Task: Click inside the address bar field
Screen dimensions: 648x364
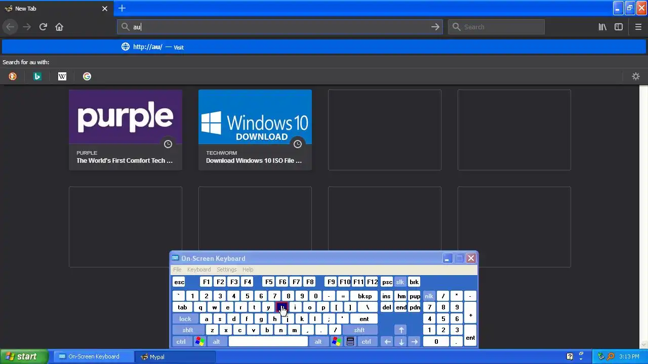Action: pos(279,27)
